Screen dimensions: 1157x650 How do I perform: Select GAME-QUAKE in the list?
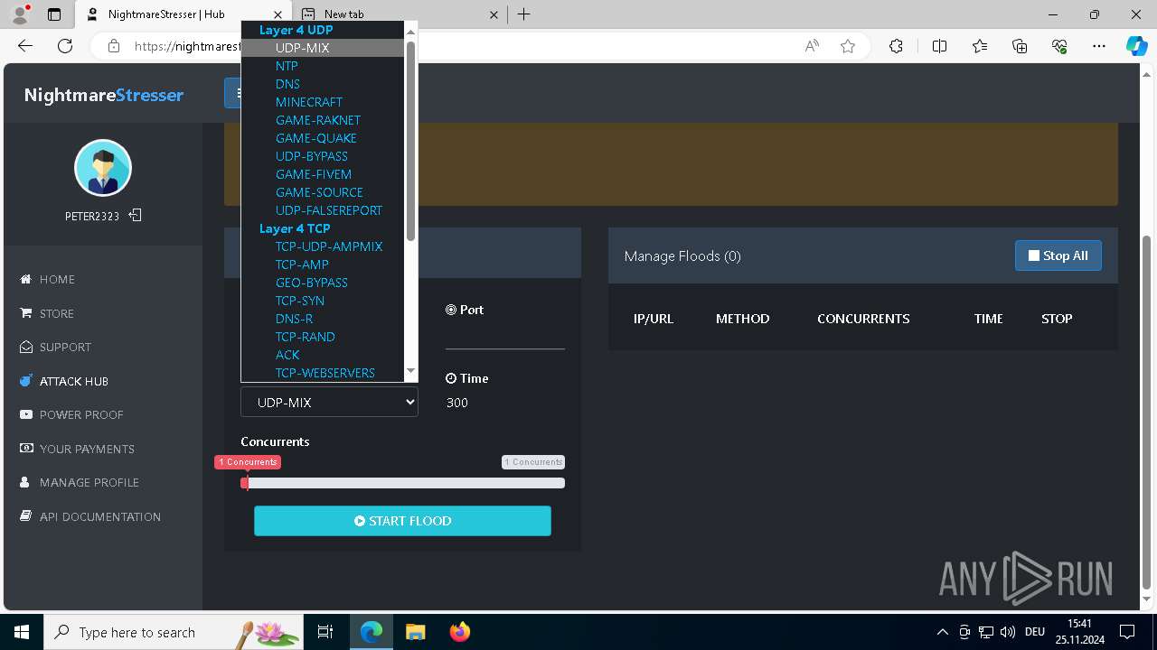323,138
